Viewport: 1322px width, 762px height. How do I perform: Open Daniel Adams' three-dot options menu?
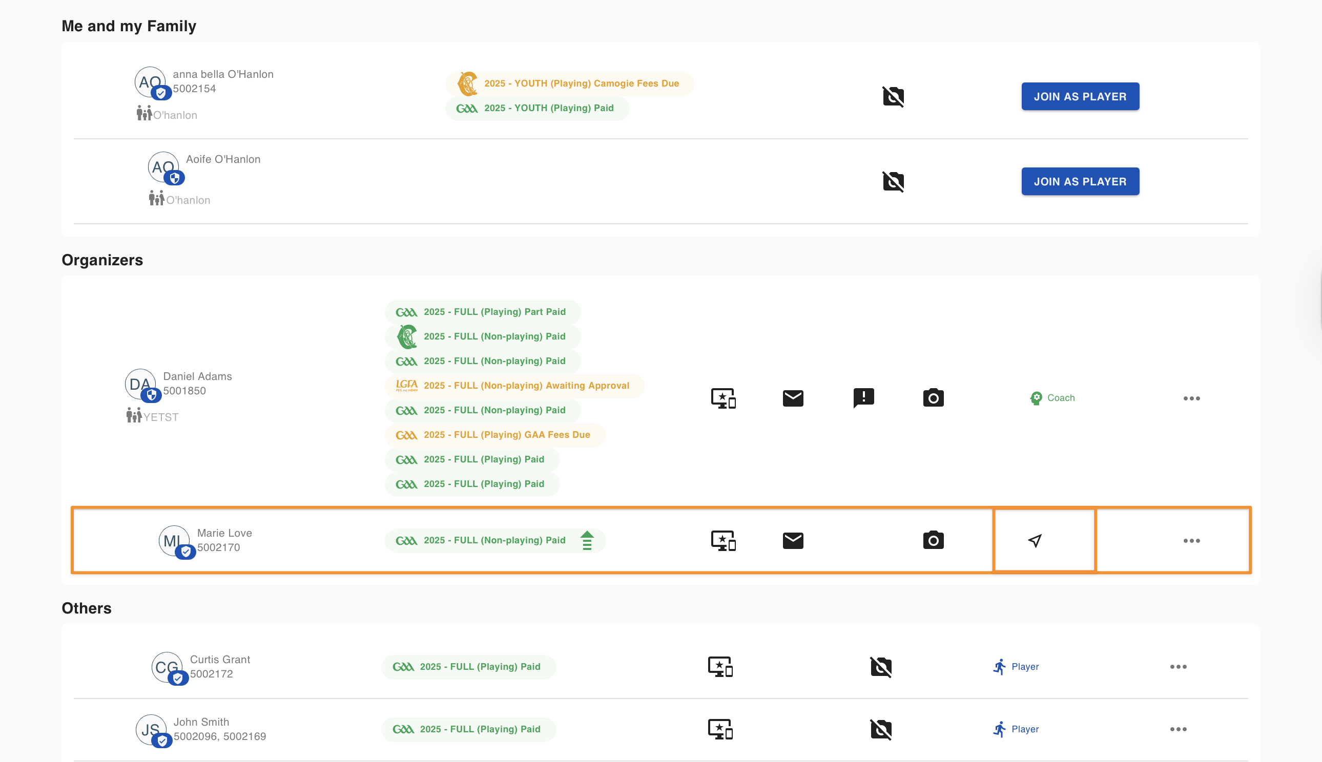point(1191,398)
